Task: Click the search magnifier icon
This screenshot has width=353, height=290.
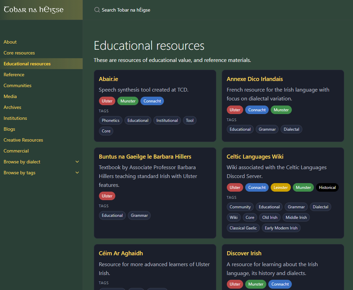Action: click(97, 10)
